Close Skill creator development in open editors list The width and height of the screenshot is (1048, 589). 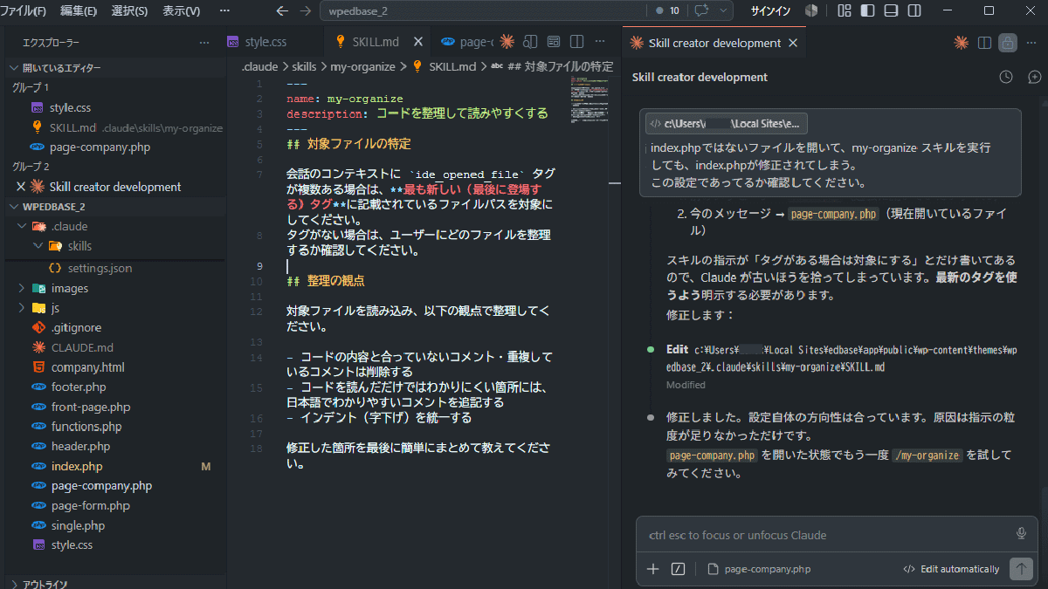(21, 187)
